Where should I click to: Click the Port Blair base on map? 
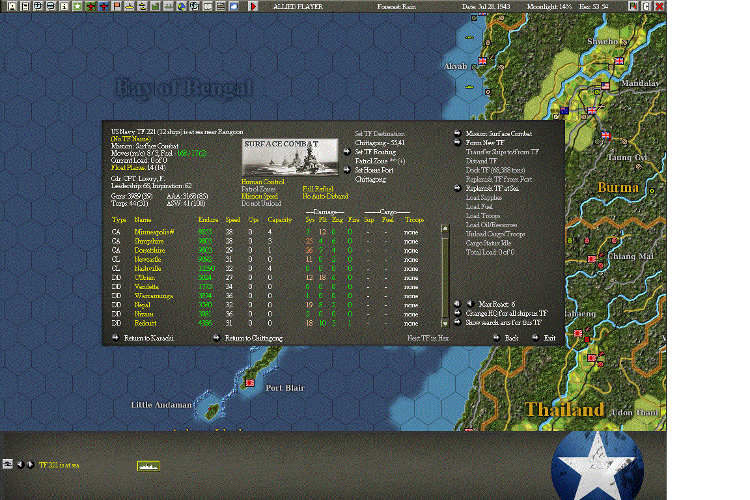click(x=250, y=383)
